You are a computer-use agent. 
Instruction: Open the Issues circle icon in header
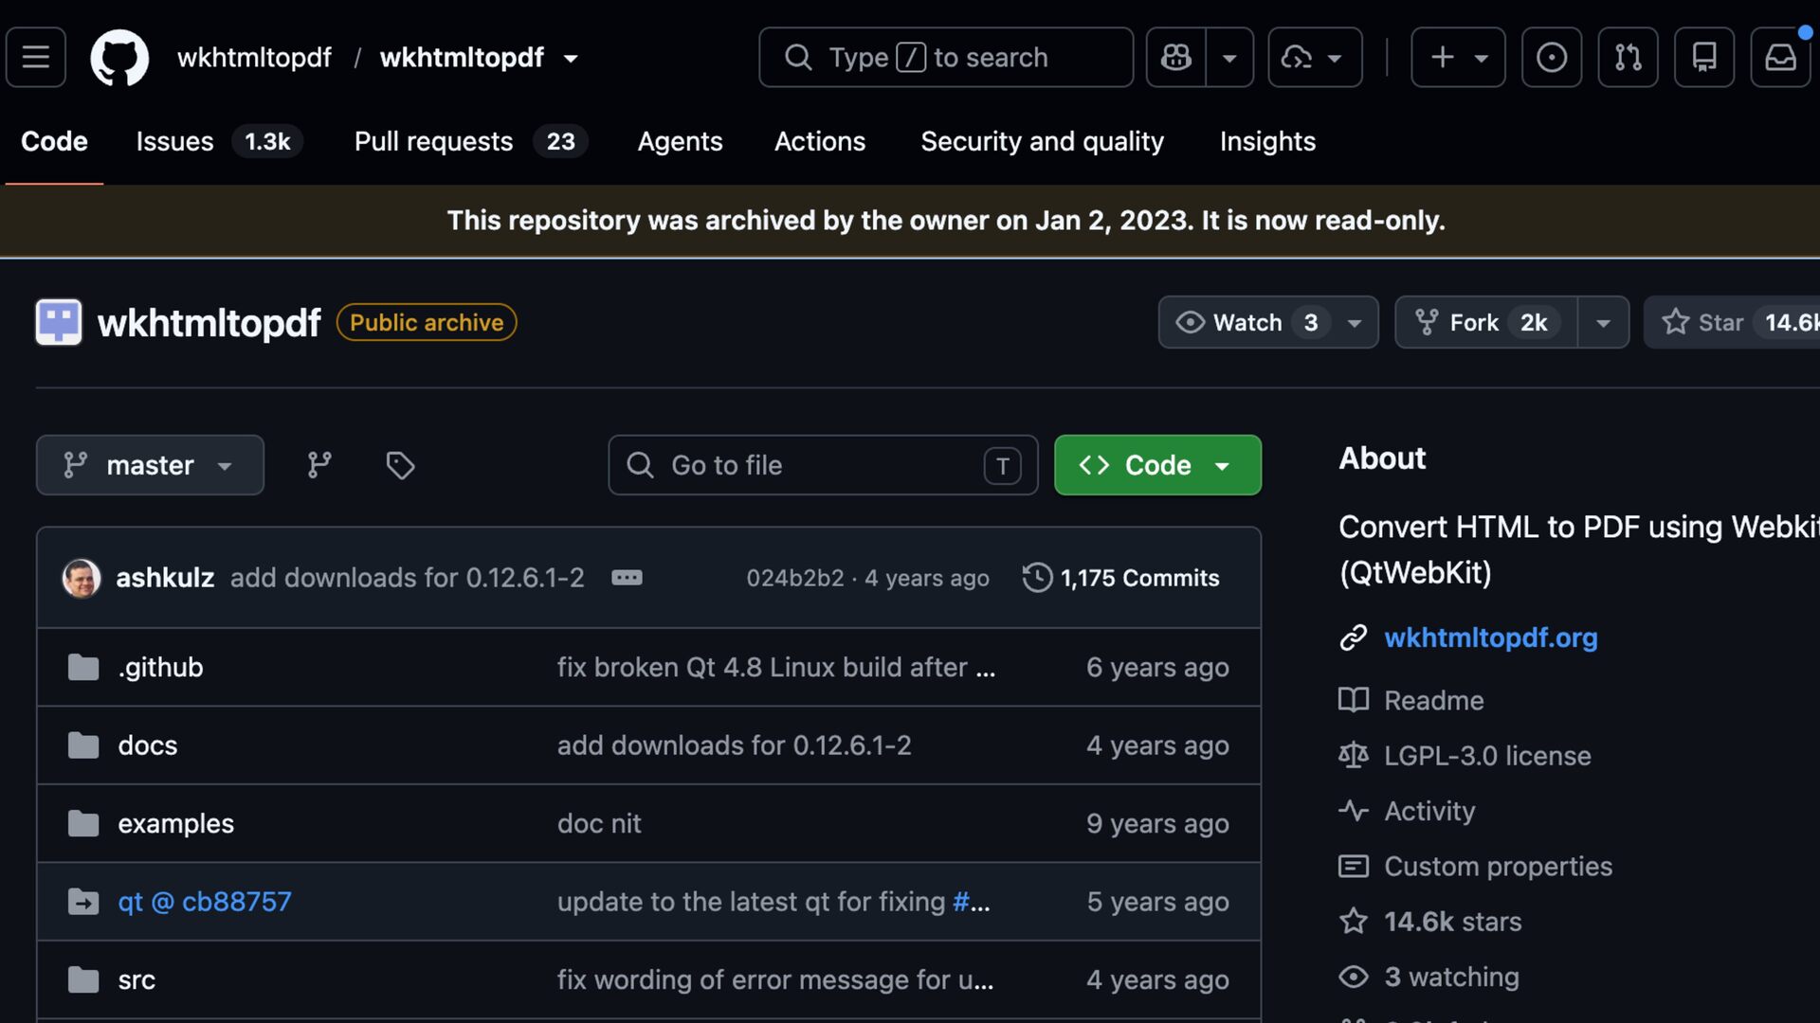click(x=1552, y=57)
